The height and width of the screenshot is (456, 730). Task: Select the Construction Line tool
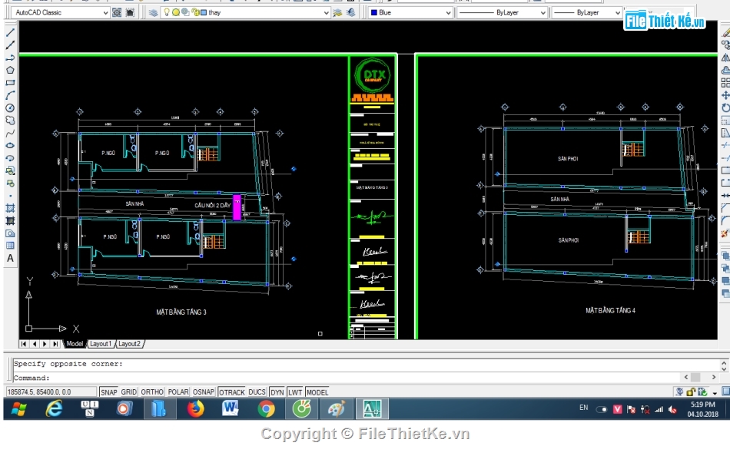(x=10, y=45)
